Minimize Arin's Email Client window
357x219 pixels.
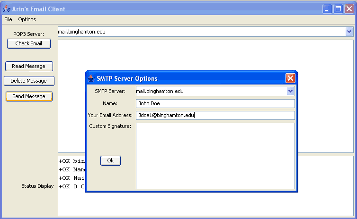coord(328,9)
